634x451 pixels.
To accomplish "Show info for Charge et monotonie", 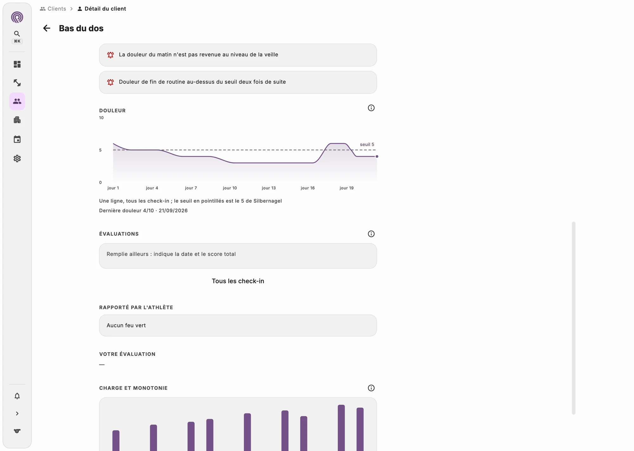I will point(371,388).
